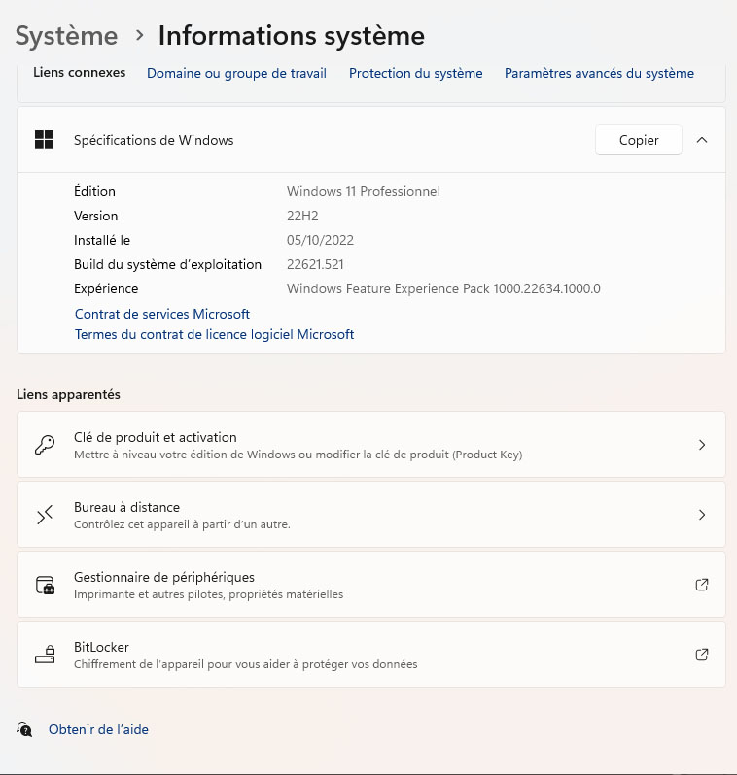
Task: Click the key icon for Clé de produit
Action: point(45,445)
